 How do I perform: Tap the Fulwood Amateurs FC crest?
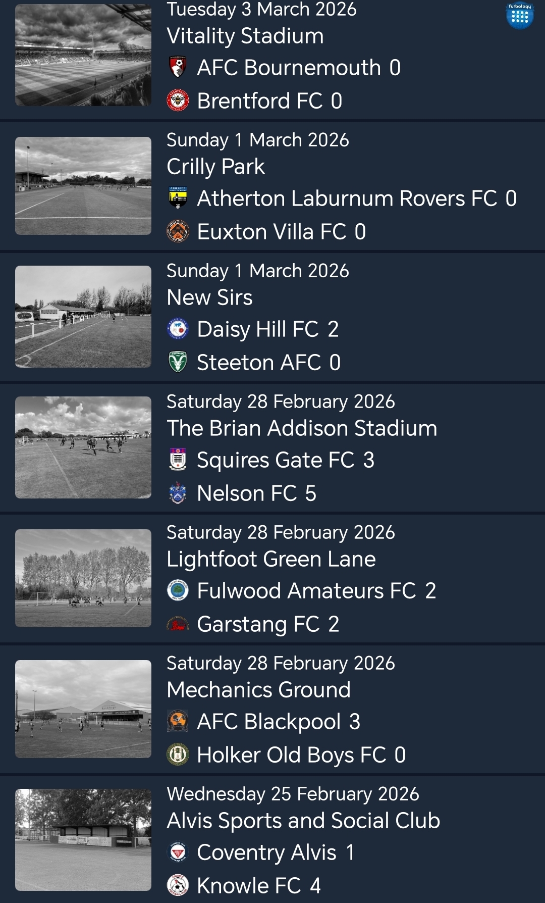coord(178,590)
